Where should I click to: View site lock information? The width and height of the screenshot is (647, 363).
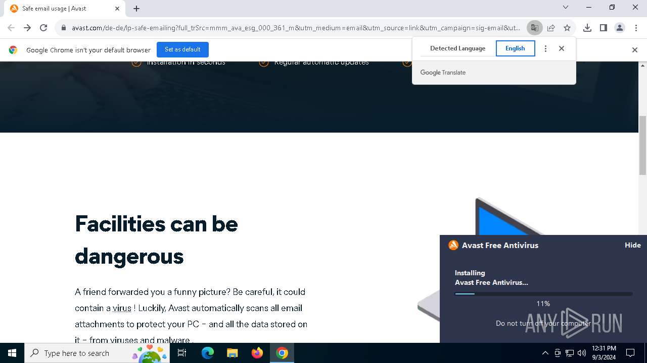pos(63,28)
